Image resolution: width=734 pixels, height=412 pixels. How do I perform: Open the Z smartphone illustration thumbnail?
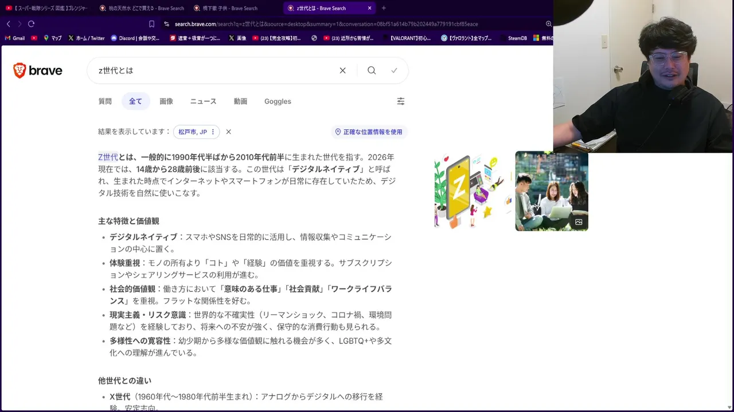pos(473,191)
